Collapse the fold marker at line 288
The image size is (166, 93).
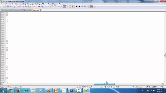(x=7, y=48)
